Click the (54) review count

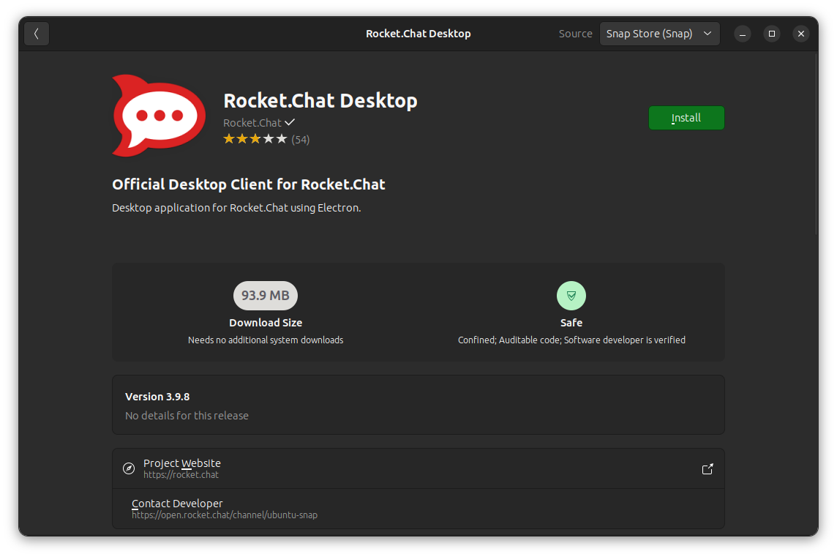point(301,139)
